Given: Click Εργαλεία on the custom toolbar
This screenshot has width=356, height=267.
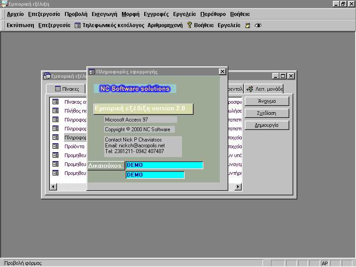Looking at the screenshot, I should coord(229,25).
